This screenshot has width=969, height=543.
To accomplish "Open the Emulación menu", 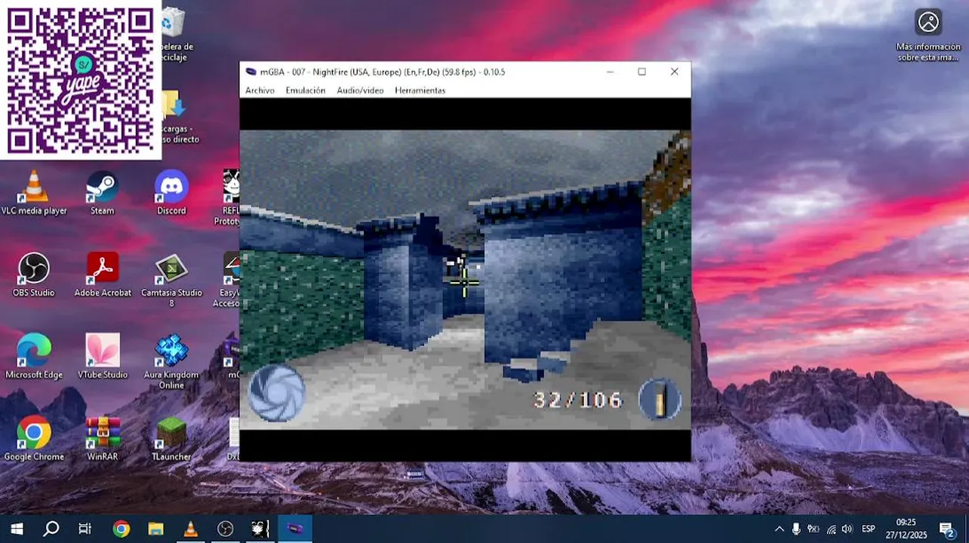I will pos(305,90).
